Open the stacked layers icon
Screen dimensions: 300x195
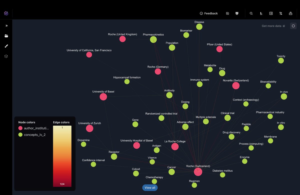[x=290, y=13]
